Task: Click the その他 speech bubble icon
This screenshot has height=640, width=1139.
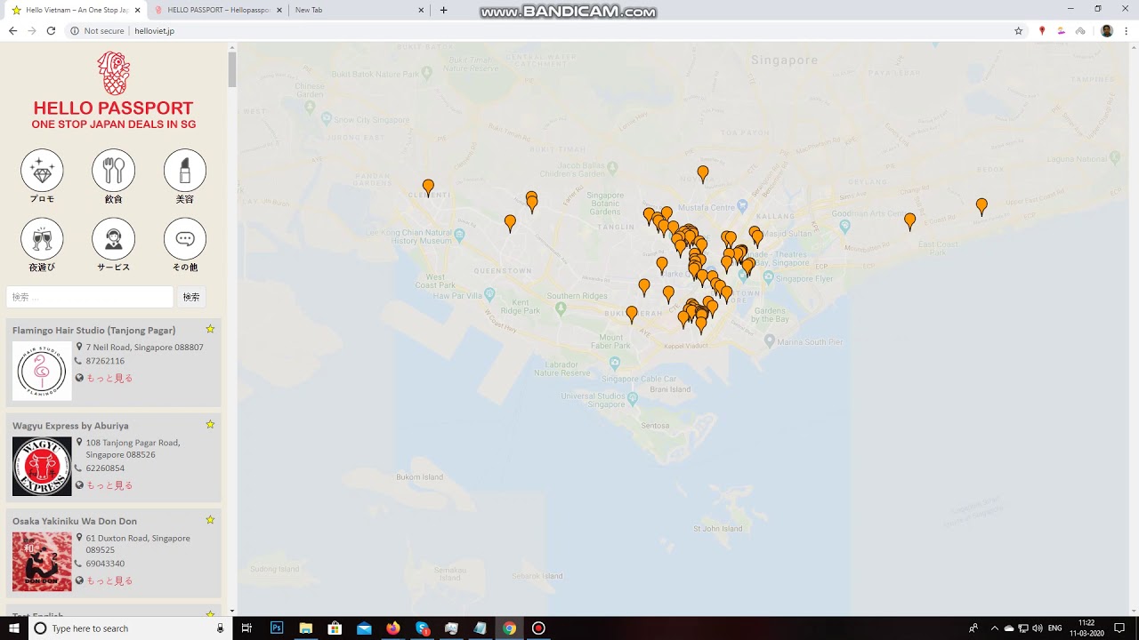Action: (x=185, y=238)
